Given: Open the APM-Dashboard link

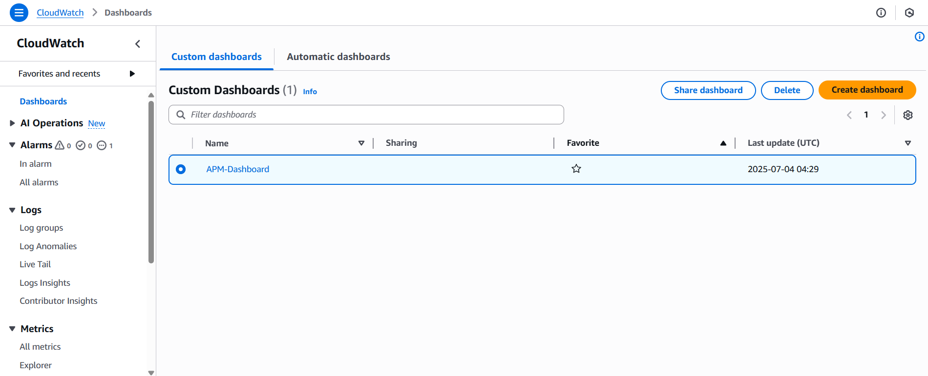Looking at the screenshot, I should tap(237, 169).
